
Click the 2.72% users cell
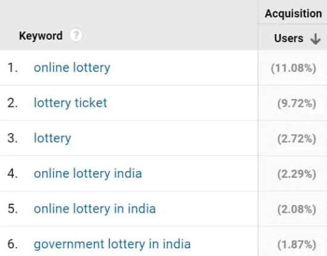click(x=297, y=139)
